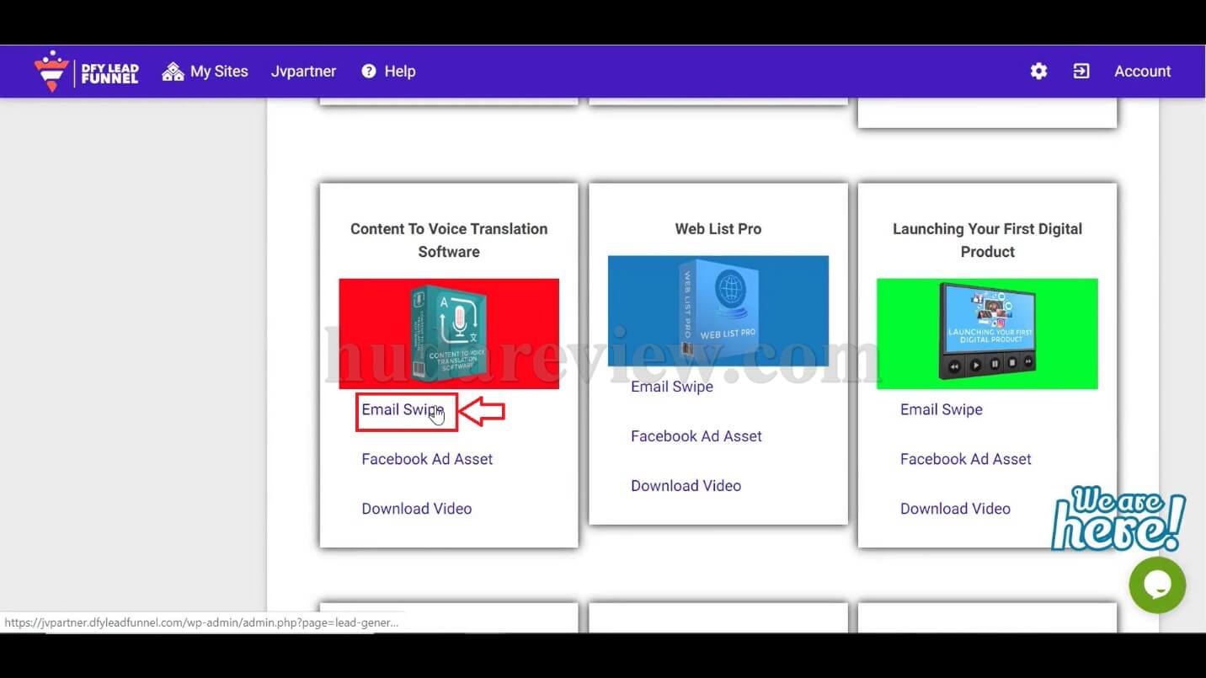Open Facebook Ad Asset for Content To Voice Translation
The height and width of the screenshot is (678, 1206).
point(427,459)
